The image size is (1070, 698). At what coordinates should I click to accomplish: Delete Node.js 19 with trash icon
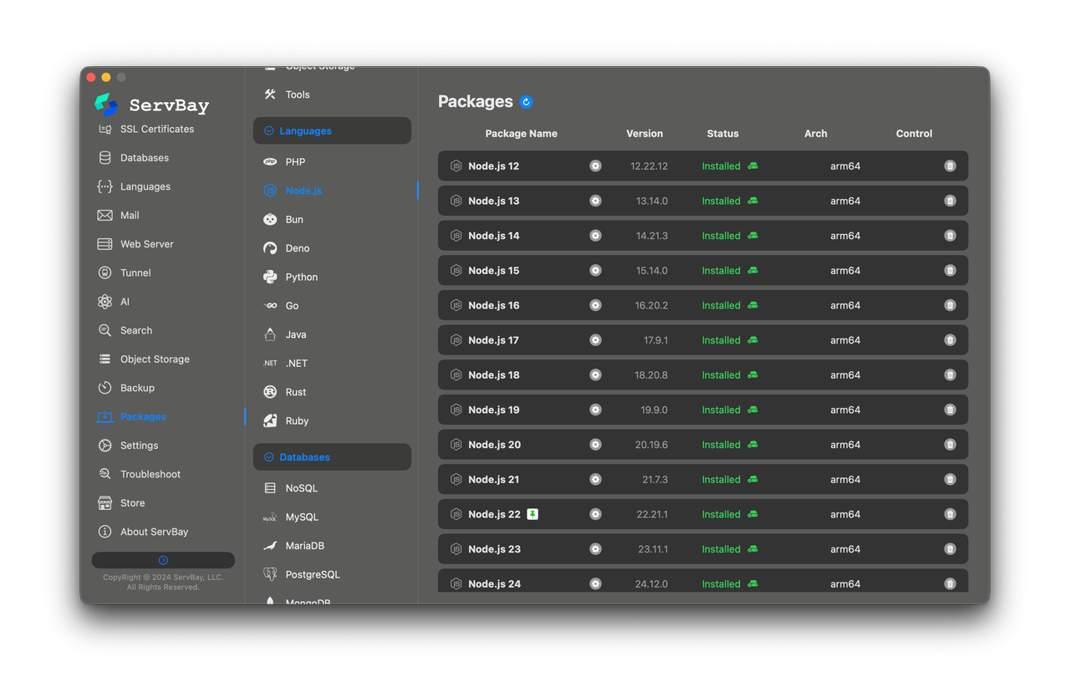click(x=950, y=410)
